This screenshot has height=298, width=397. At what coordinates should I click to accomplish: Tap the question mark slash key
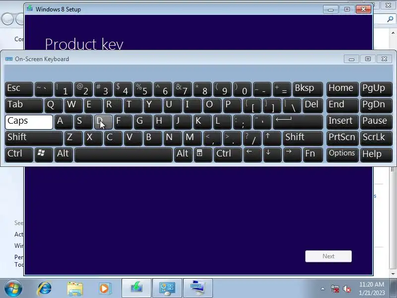click(x=252, y=139)
